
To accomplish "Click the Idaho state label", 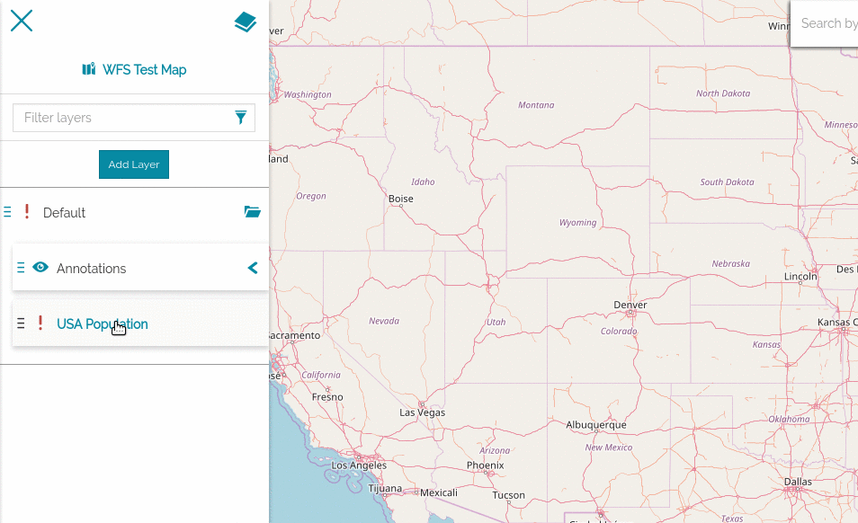I will [423, 182].
